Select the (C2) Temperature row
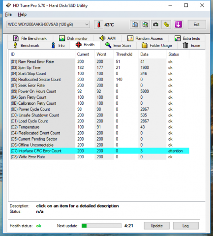Viewport: 213px width, 236px height. pos(100,127)
